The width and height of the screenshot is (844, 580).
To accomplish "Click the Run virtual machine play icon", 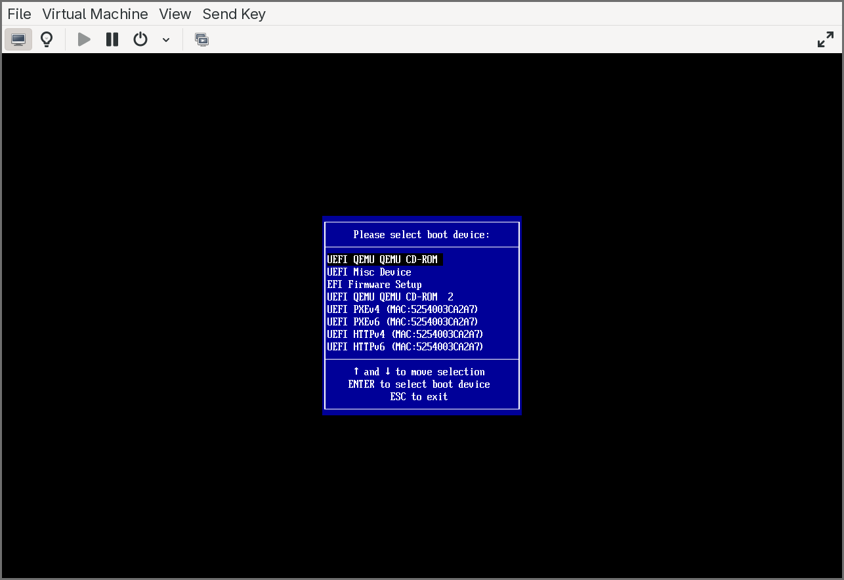I will click(x=83, y=39).
